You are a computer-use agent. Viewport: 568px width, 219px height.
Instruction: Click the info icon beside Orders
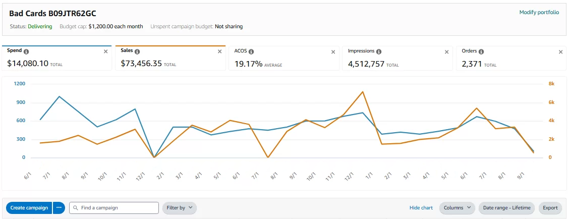[x=481, y=51]
